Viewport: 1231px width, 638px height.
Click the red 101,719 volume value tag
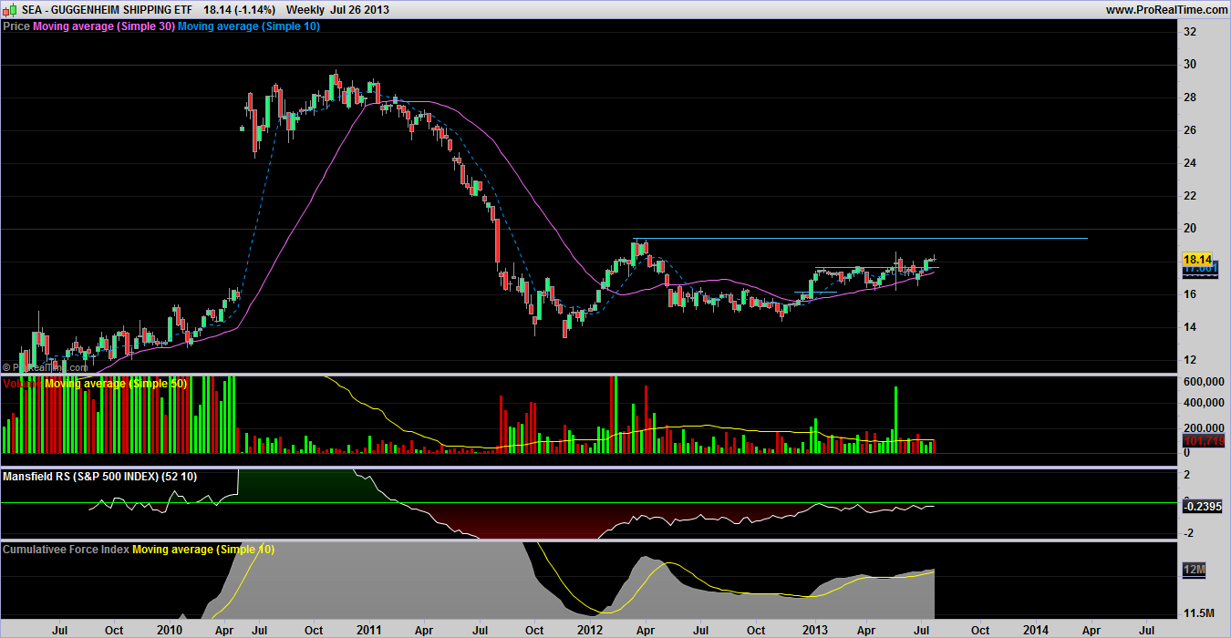point(1196,441)
